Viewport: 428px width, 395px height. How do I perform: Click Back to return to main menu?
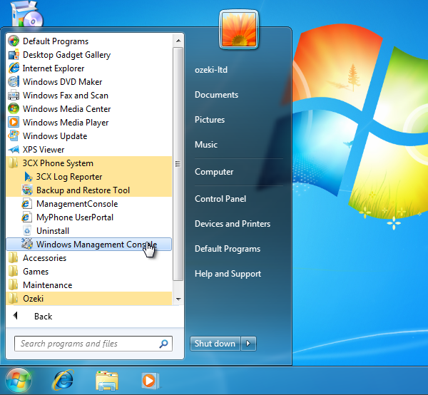[43, 316]
